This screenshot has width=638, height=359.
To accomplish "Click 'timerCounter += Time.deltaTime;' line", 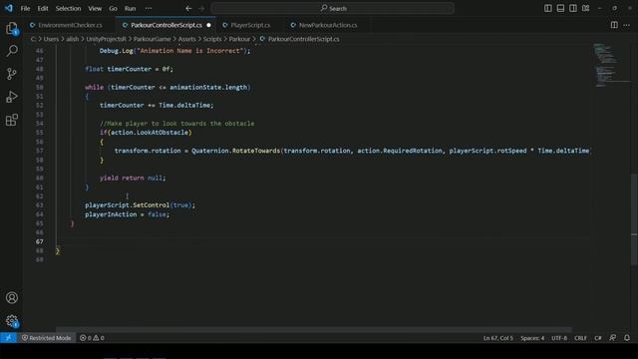I will tap(157, 105).
